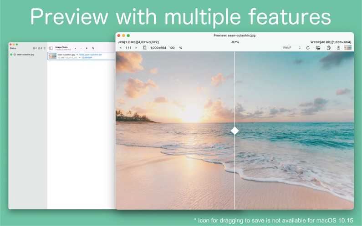Click the search icon in main toolbar
The height and width of the screenshot is (226, 362).
(93, 48)
